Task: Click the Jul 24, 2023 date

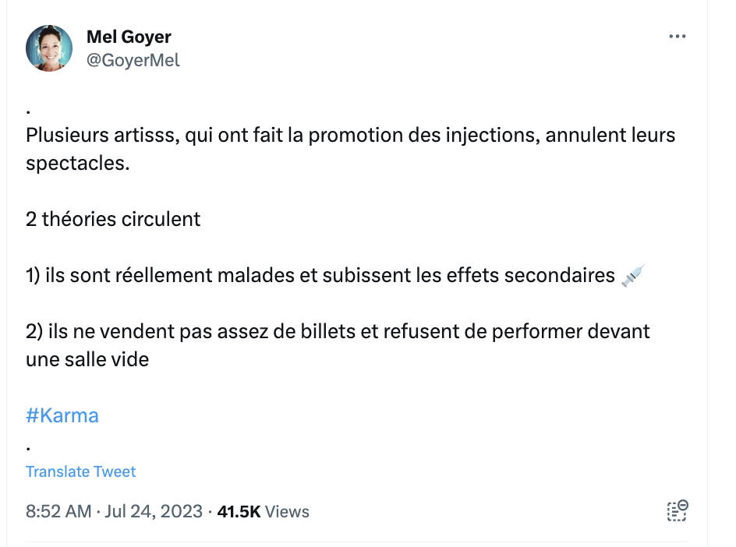Action: [154, 511]
